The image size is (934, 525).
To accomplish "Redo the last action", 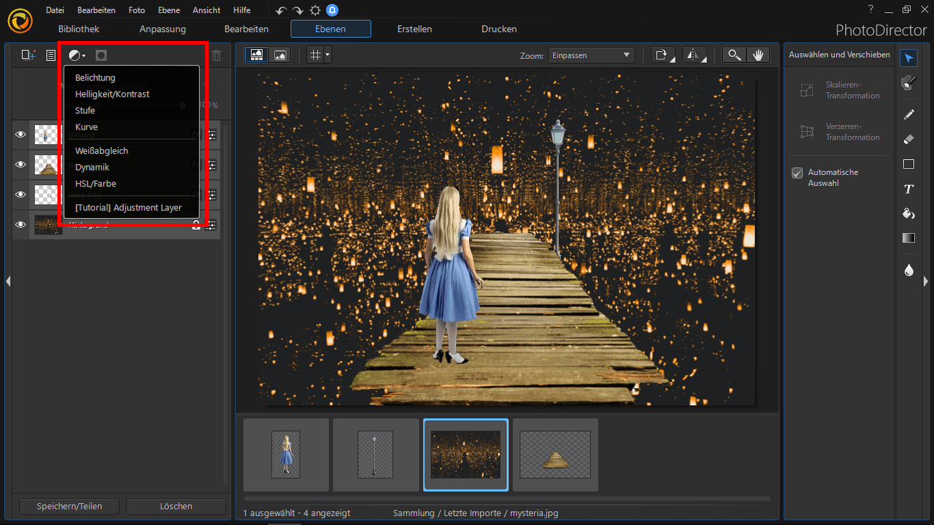I will [x=297, y=10].
